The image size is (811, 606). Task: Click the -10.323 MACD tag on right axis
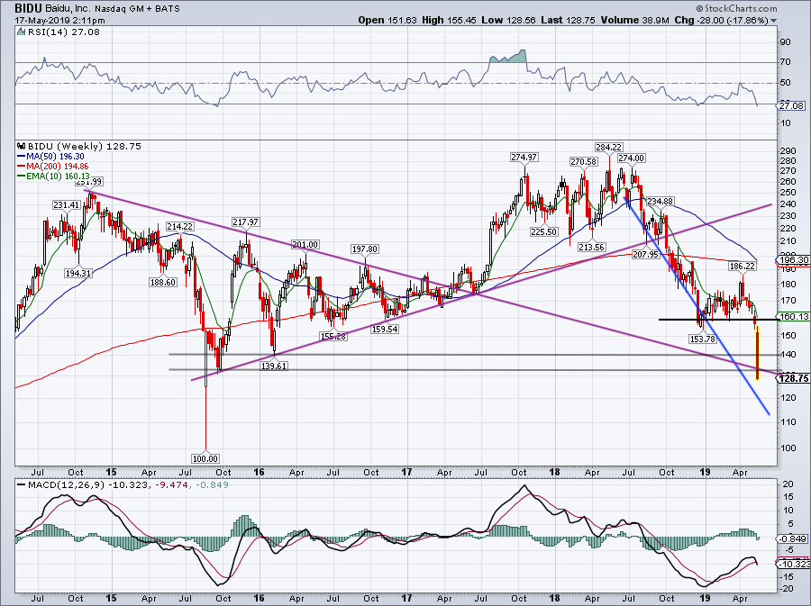(795, 565)
